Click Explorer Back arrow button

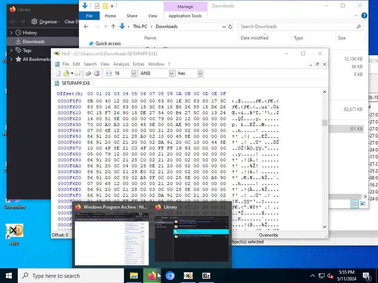86,27
